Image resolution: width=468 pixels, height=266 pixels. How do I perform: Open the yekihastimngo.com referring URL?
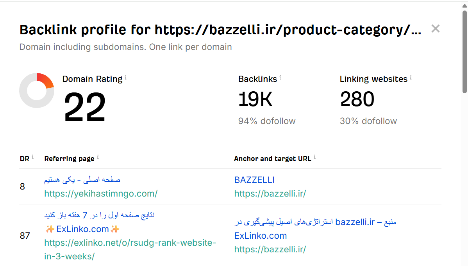101,193
